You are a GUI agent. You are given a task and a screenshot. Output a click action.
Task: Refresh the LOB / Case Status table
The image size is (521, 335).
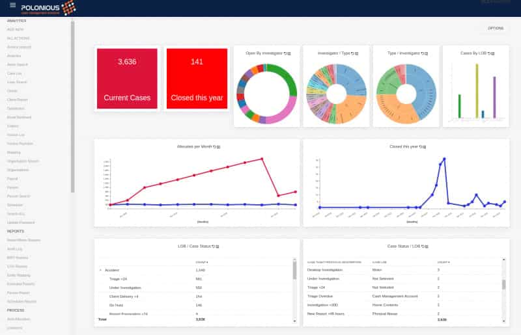coord(215,247)
